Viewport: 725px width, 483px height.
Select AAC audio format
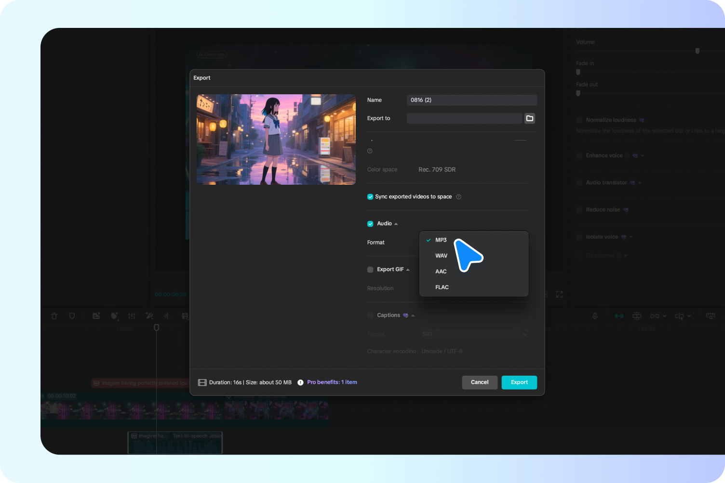[474, 272]
